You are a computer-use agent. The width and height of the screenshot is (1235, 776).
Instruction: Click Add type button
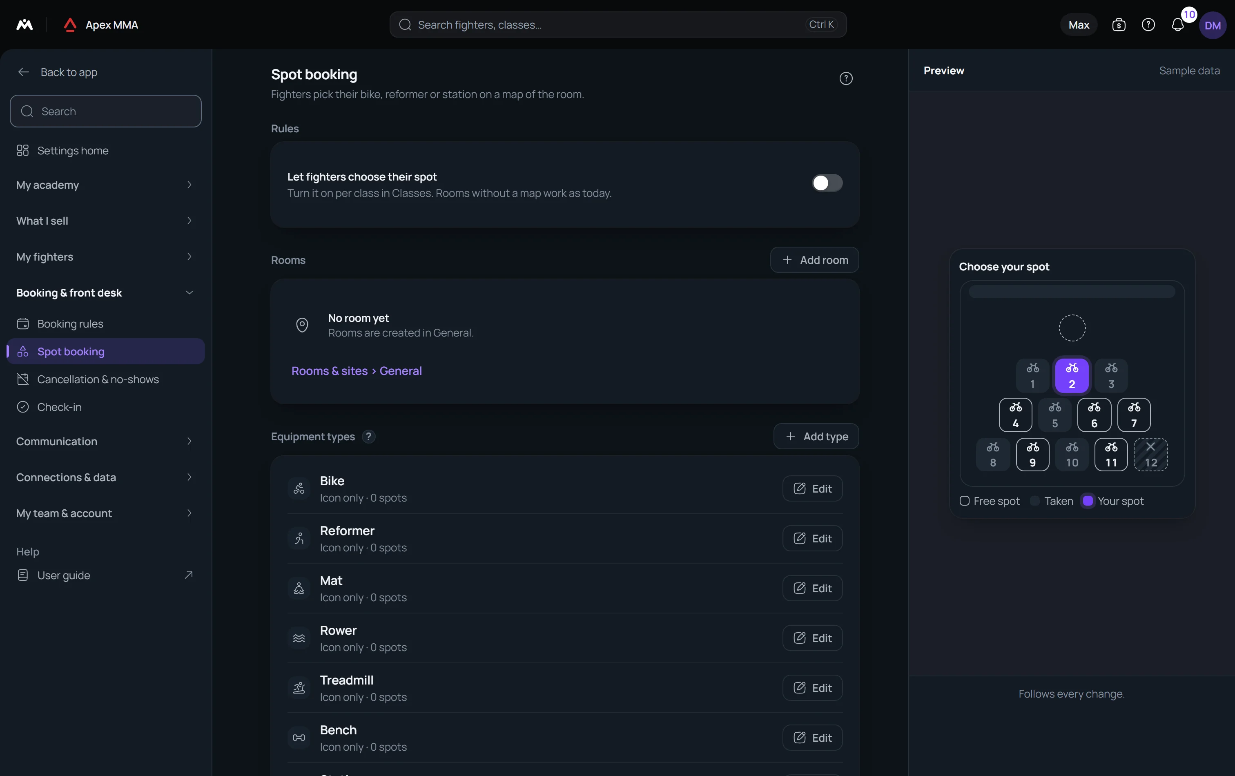tap(816, 437)
